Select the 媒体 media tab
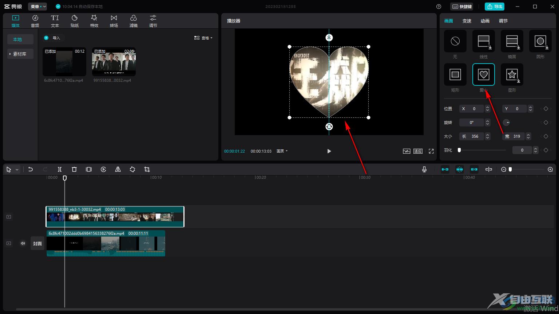Image resolution: width=559 pixels, height=314 pixels. (16, 21)
